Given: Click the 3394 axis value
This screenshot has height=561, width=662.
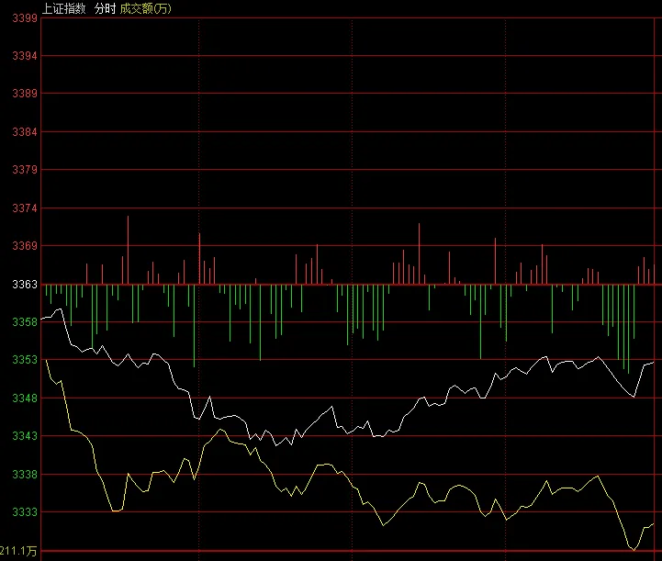Looking at the screenshot, I should (x=25, y=56).
